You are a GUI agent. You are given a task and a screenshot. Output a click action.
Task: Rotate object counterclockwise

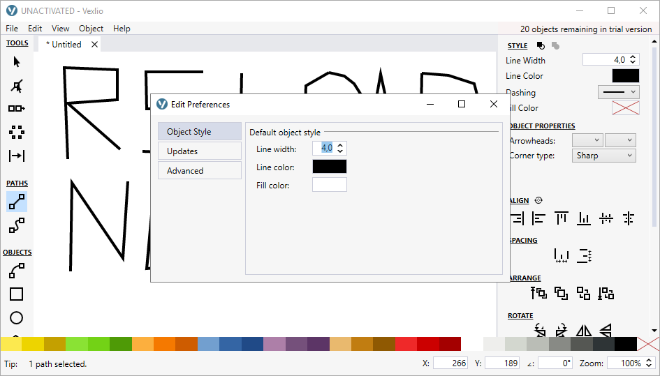(x=540, y=330)
